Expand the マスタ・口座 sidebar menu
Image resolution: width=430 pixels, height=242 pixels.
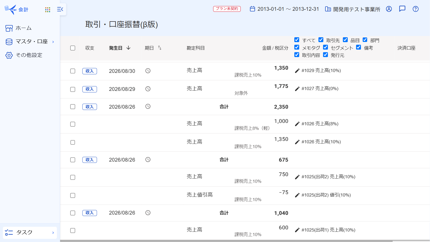pyautogui.click(x=30, y=42)
